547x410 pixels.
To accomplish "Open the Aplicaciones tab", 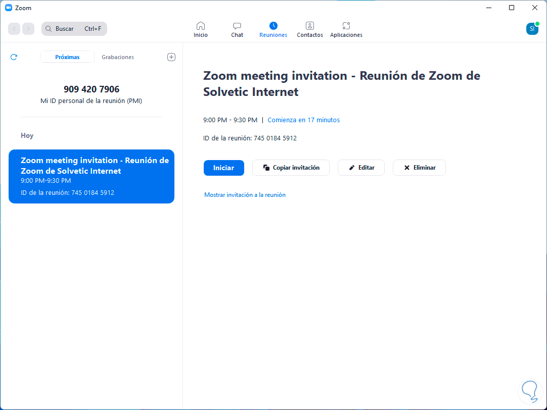I will coord(346,30).
